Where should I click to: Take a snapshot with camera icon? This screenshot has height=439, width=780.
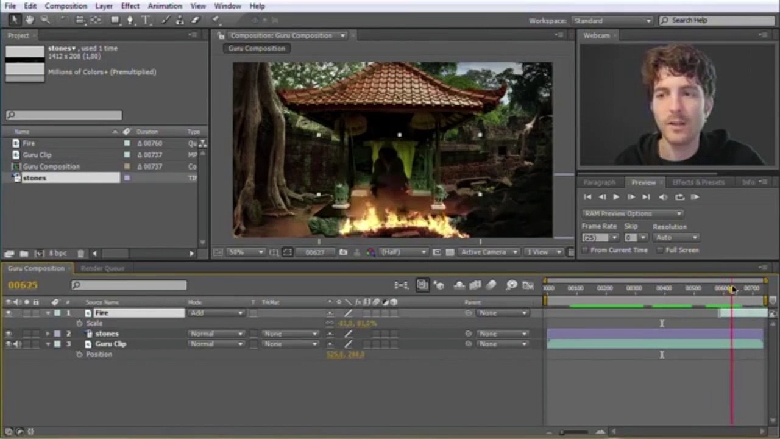click(x=343, y=252)
